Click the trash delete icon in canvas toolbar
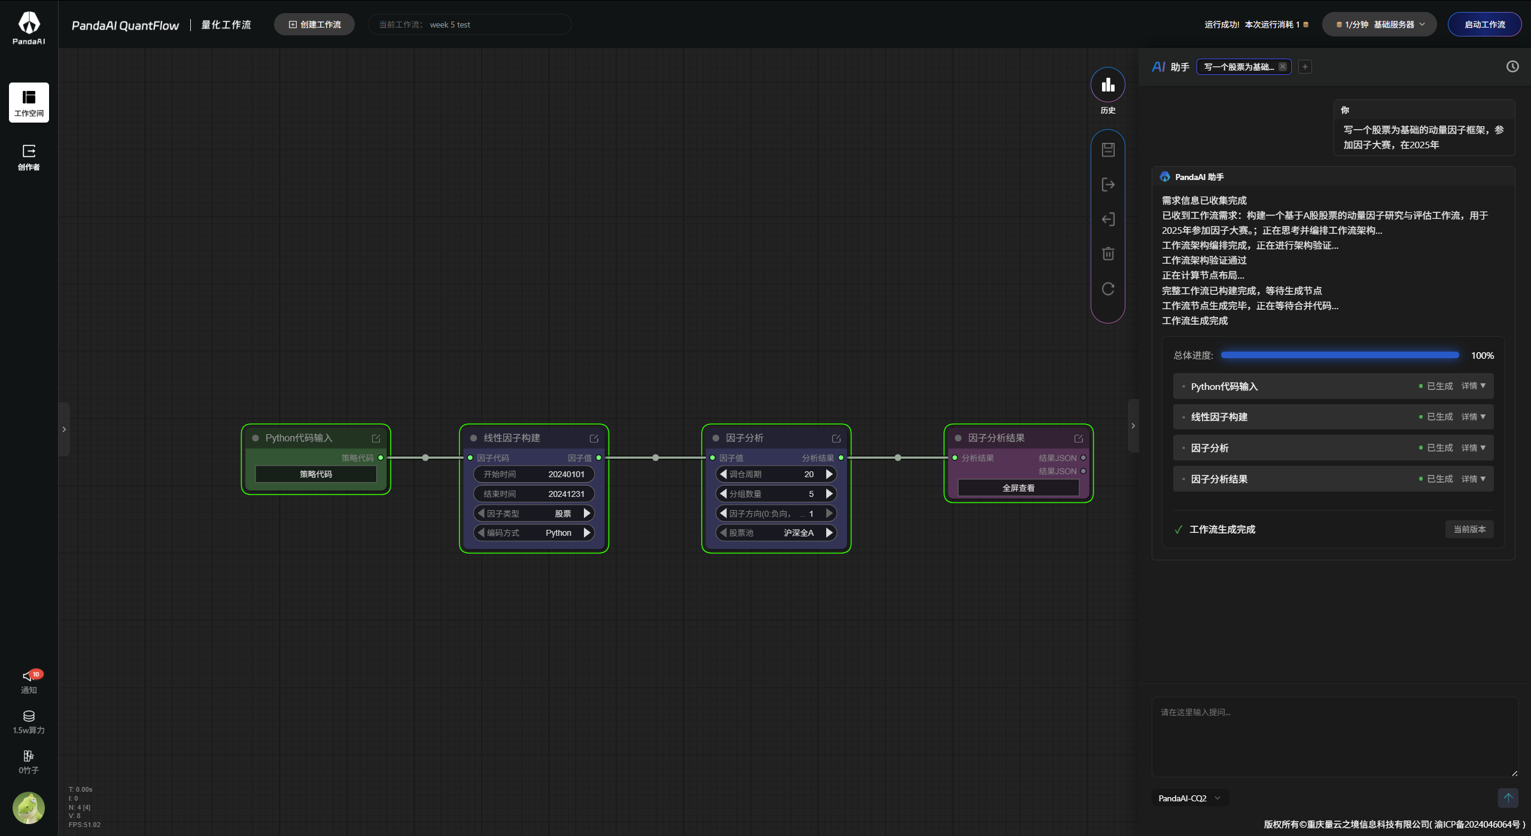The image size is (1531, 836). (1108, 254)
